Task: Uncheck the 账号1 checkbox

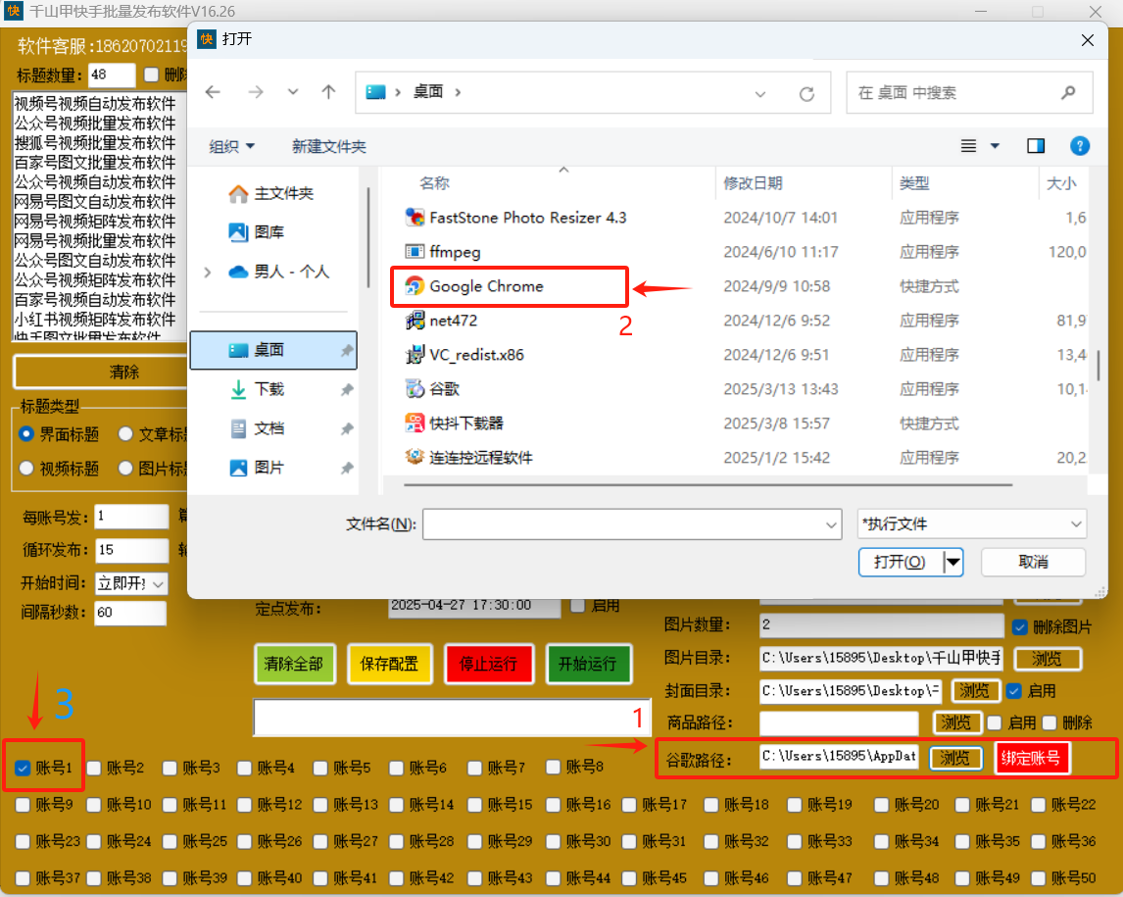Action: (x=23, y=768)
